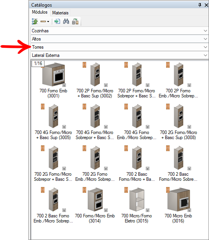Screen dimensions: 209x240
Task: Click the 1/16 item counter tag
Action: tap(38, 64)
